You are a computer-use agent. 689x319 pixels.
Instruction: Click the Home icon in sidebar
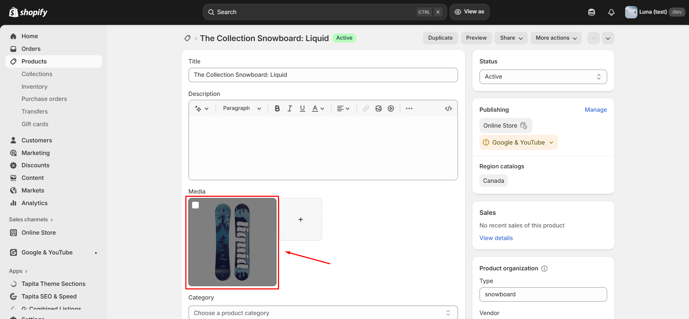click(x=13, y=36)
